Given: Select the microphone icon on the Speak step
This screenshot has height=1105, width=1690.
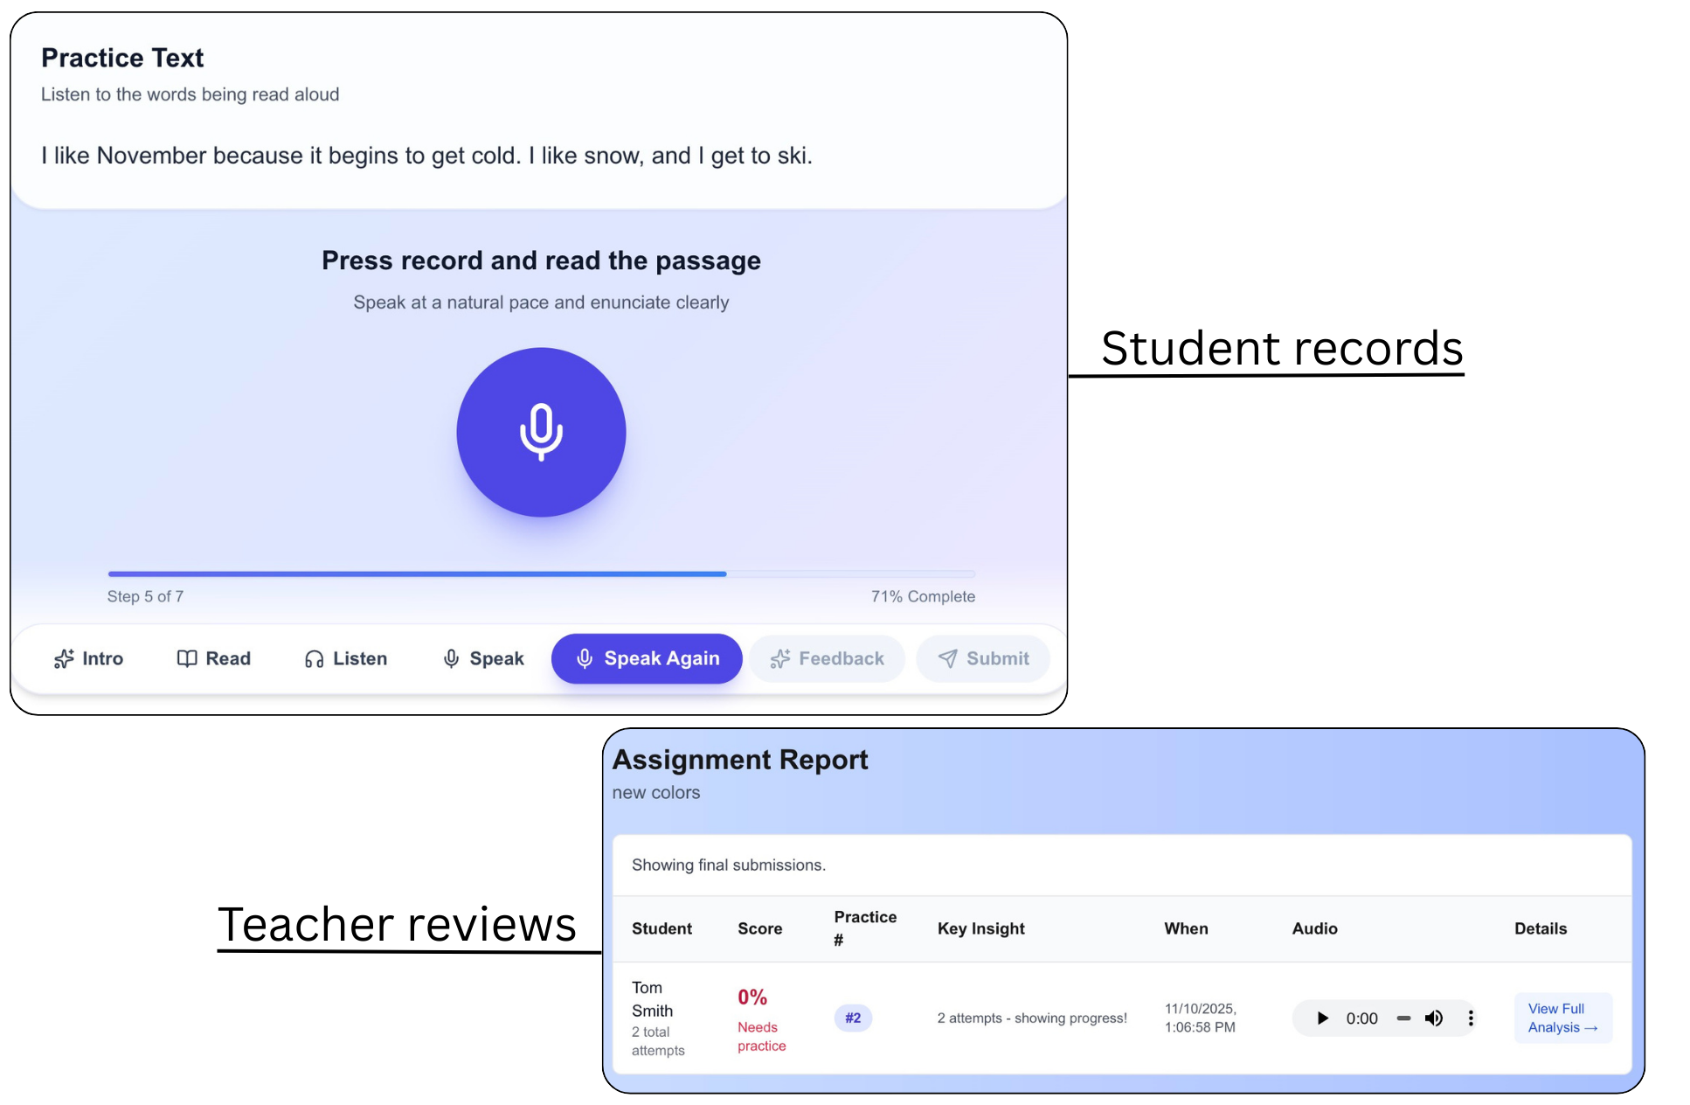Looking at the screenshot, I should [451, 658].
